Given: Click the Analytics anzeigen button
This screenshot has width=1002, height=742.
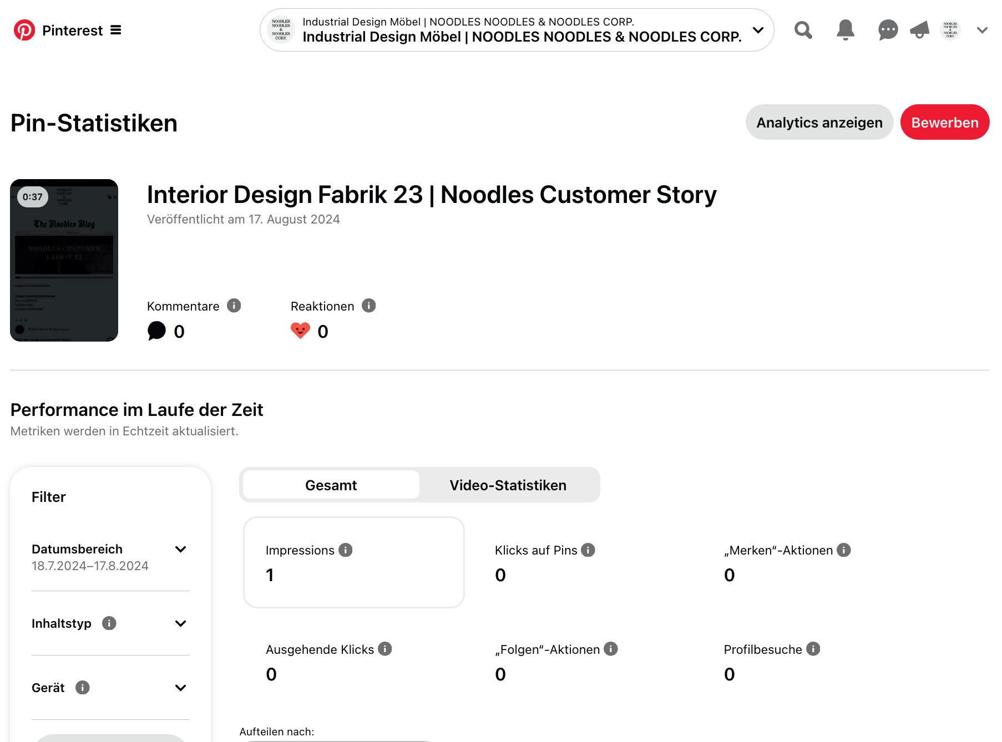Looking at the screenshot, I should pyautogui.click(x=819, y=122).
